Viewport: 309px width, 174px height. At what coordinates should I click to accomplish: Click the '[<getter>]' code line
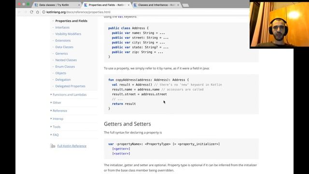click(x=121, y=149)
